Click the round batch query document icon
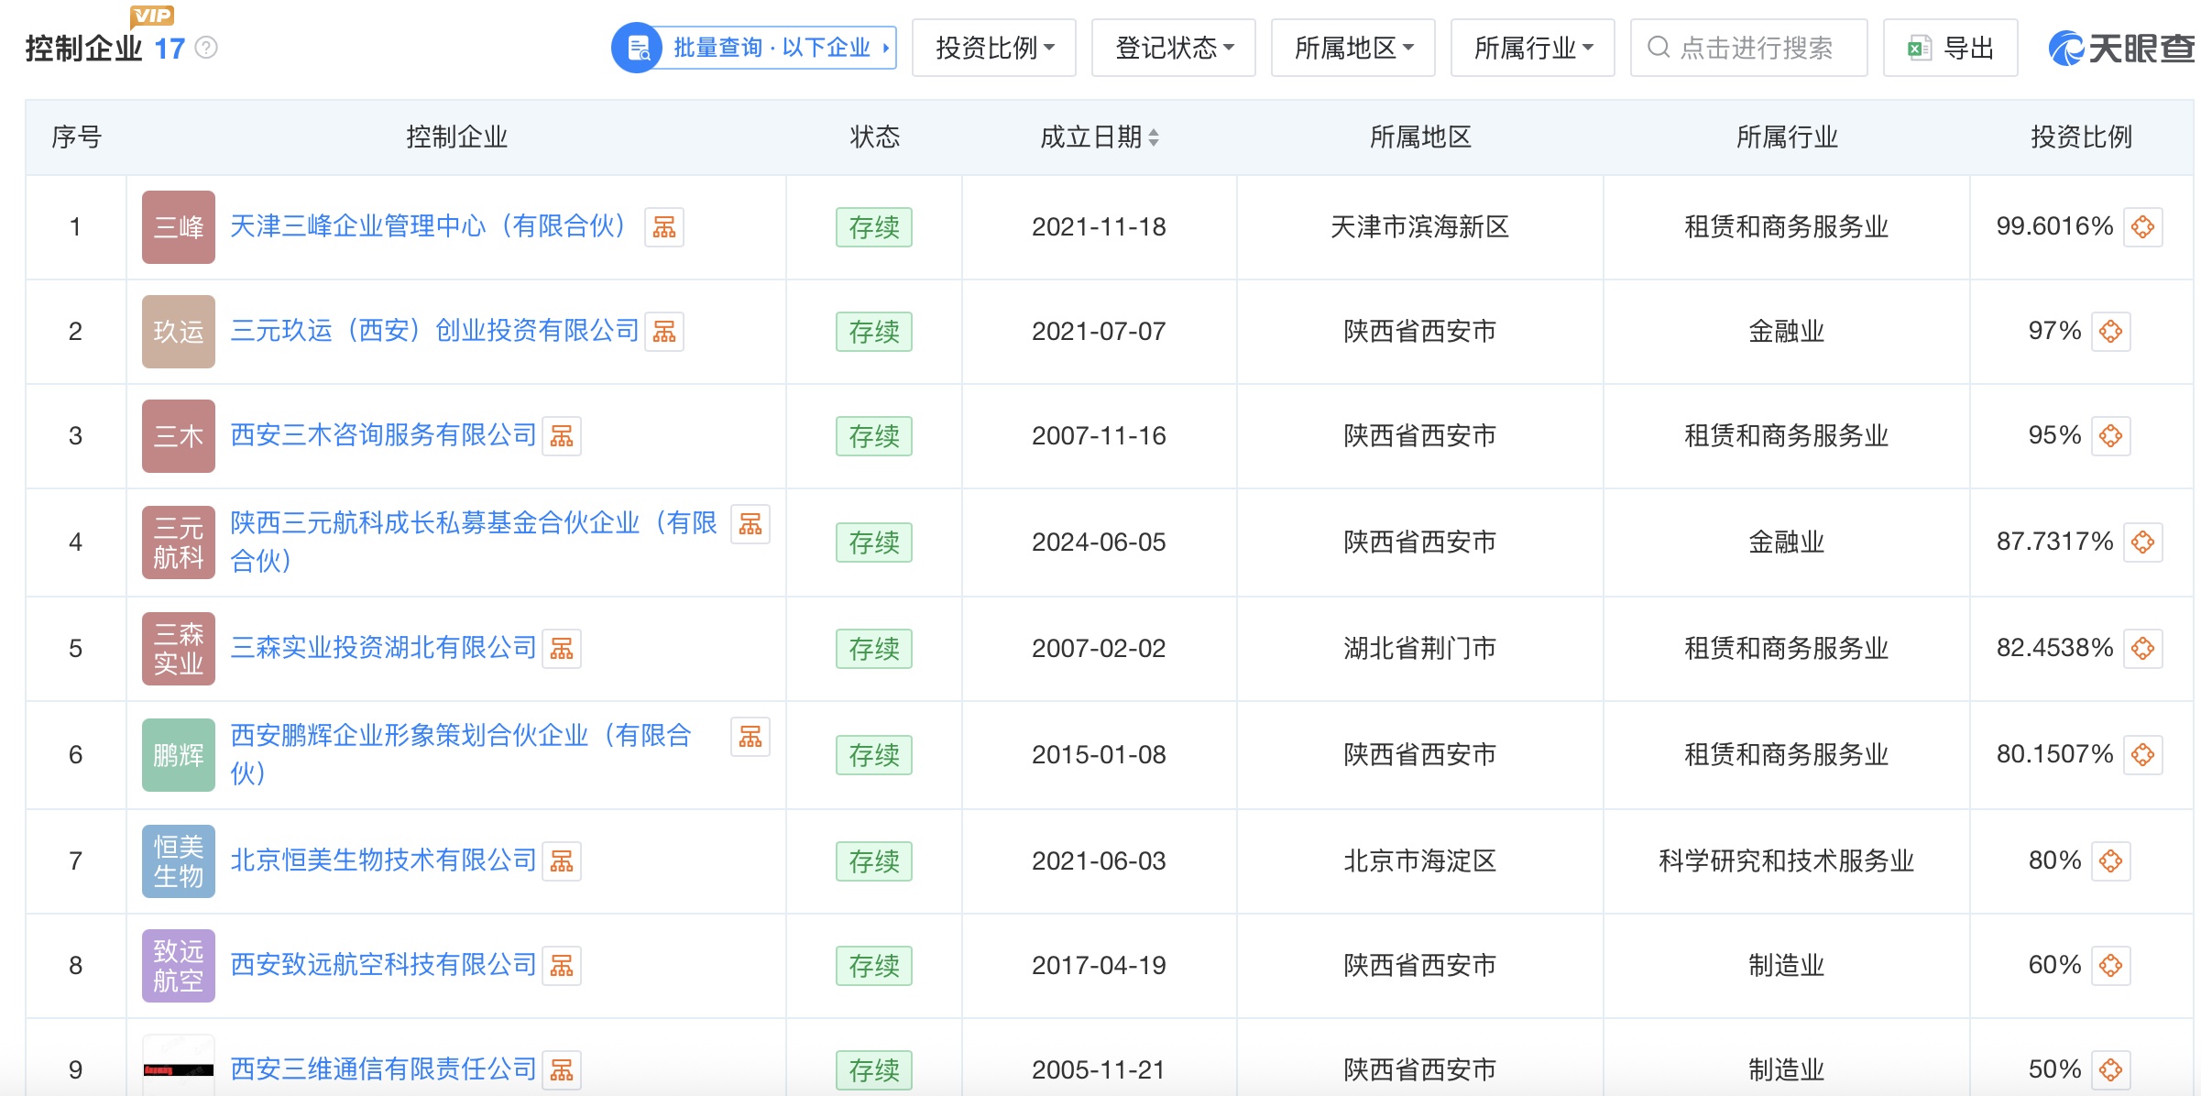Screen dimensions: 2201x1096 coord(637,48)
